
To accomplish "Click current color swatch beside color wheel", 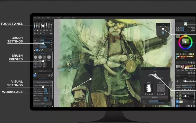I will click(x=178, y=37).
